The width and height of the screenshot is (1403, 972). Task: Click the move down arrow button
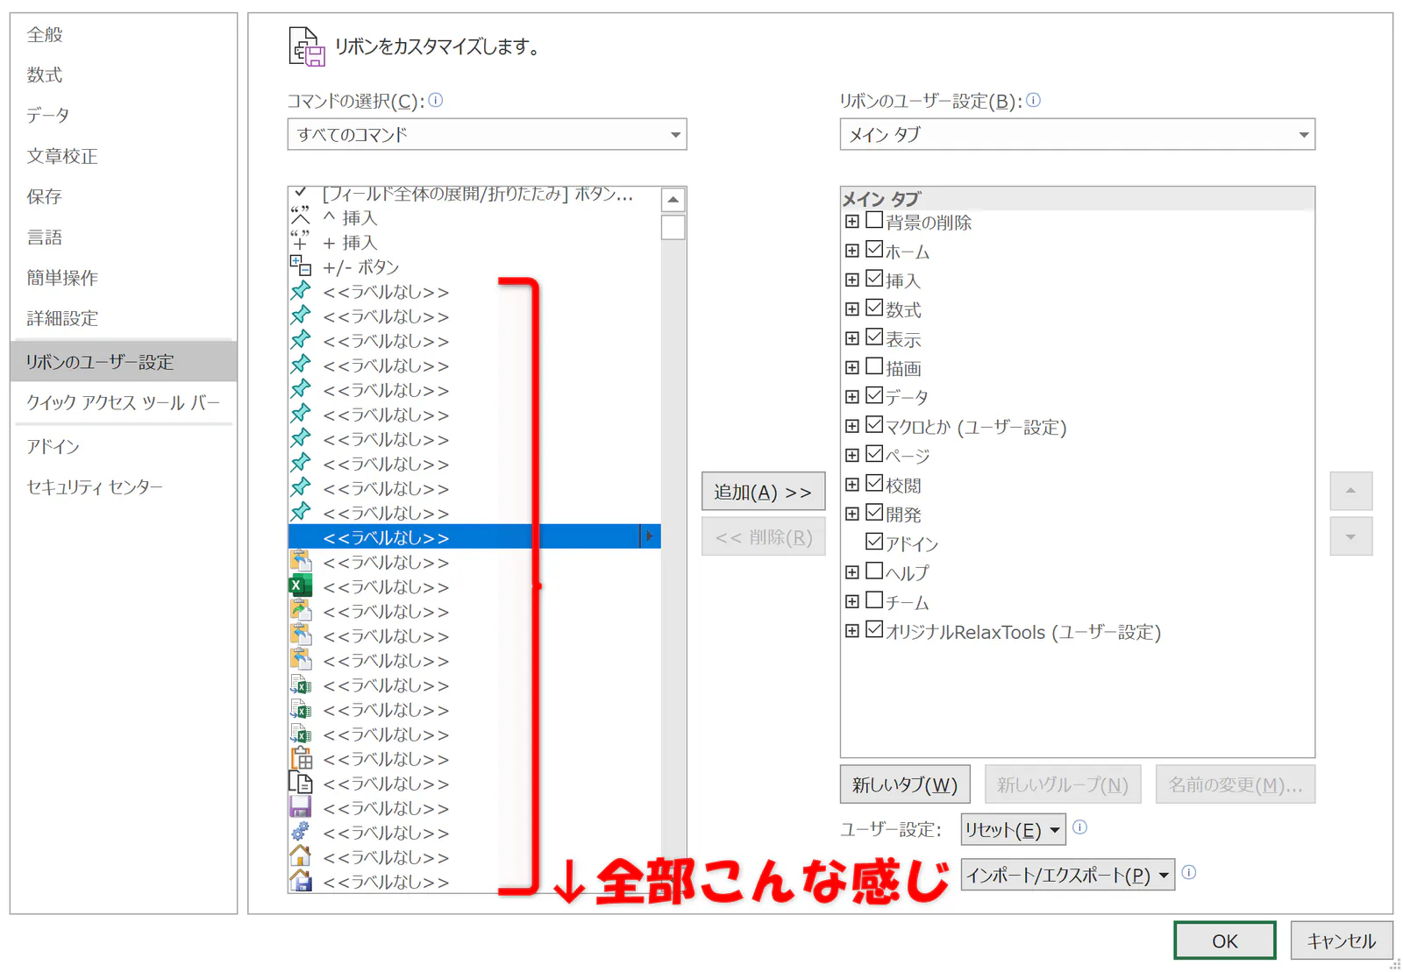point(1351,536)
